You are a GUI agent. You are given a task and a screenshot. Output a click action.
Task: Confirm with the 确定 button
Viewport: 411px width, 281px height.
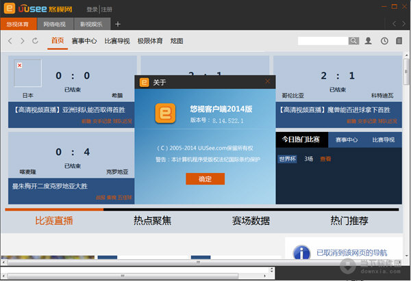(x=206, y=179)
